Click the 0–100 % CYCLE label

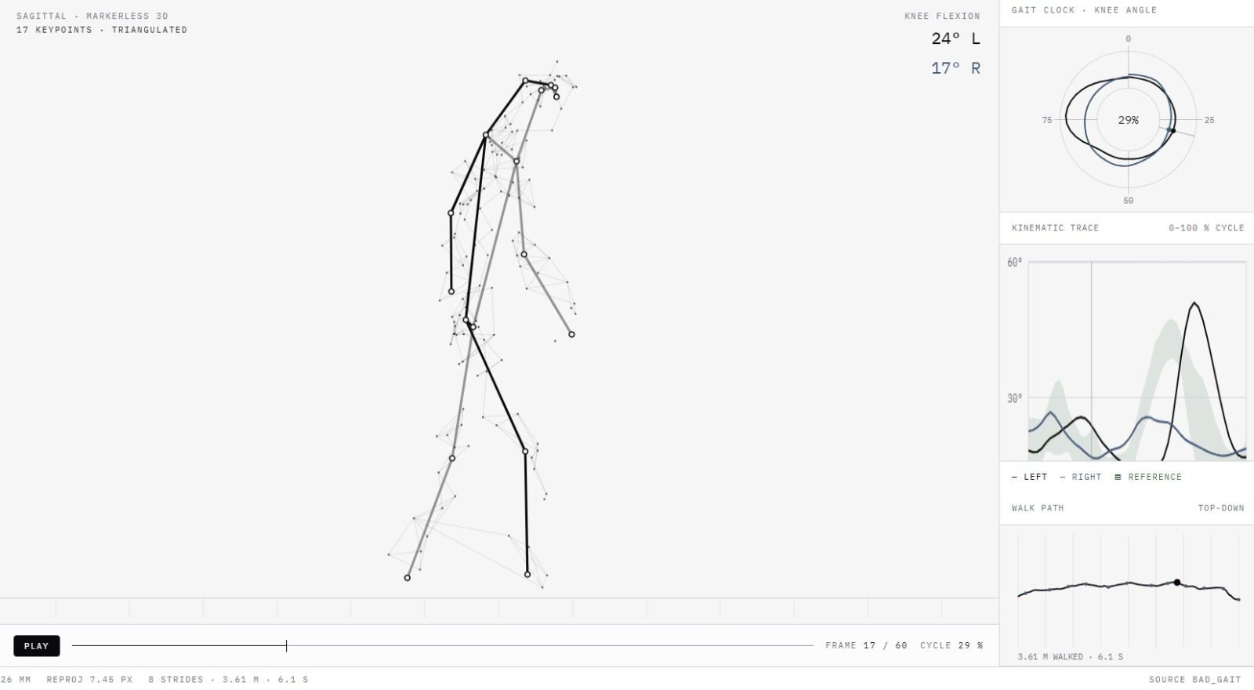(x=1206, y=228)
